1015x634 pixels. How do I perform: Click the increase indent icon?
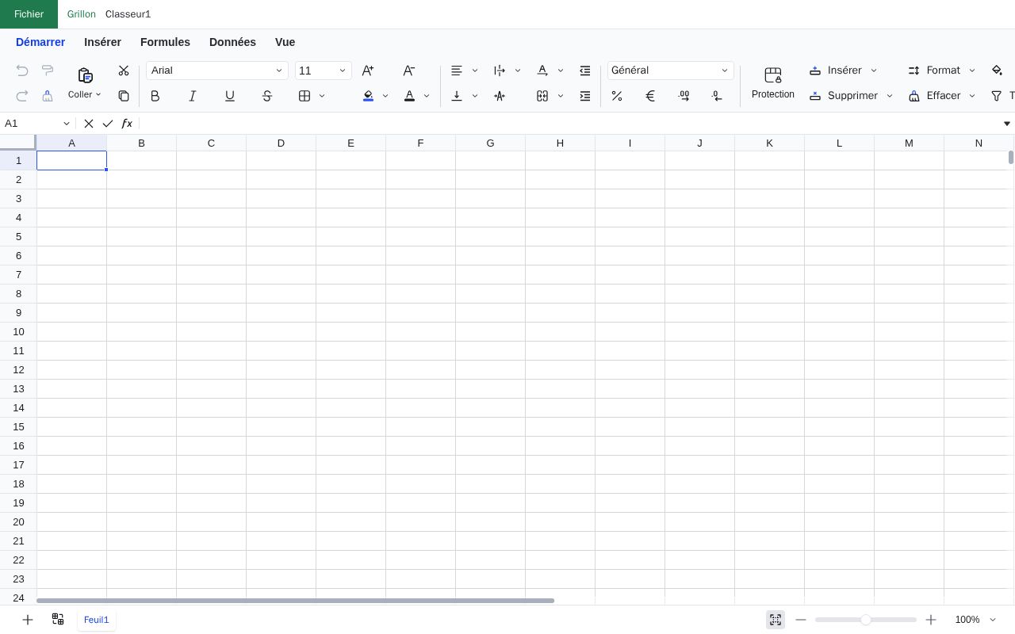585,96
